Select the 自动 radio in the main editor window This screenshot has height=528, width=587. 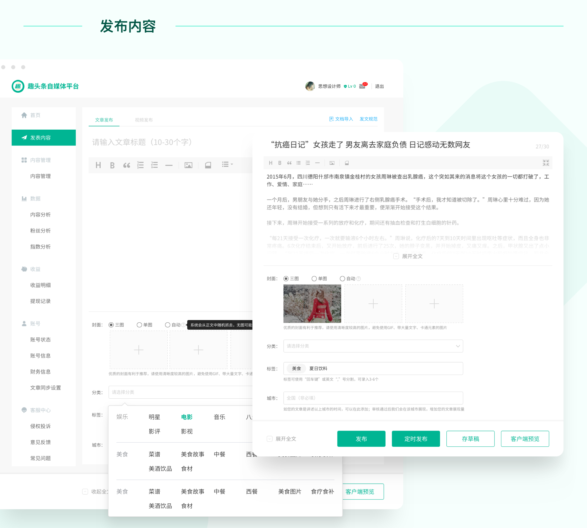[x=168, y=325]
